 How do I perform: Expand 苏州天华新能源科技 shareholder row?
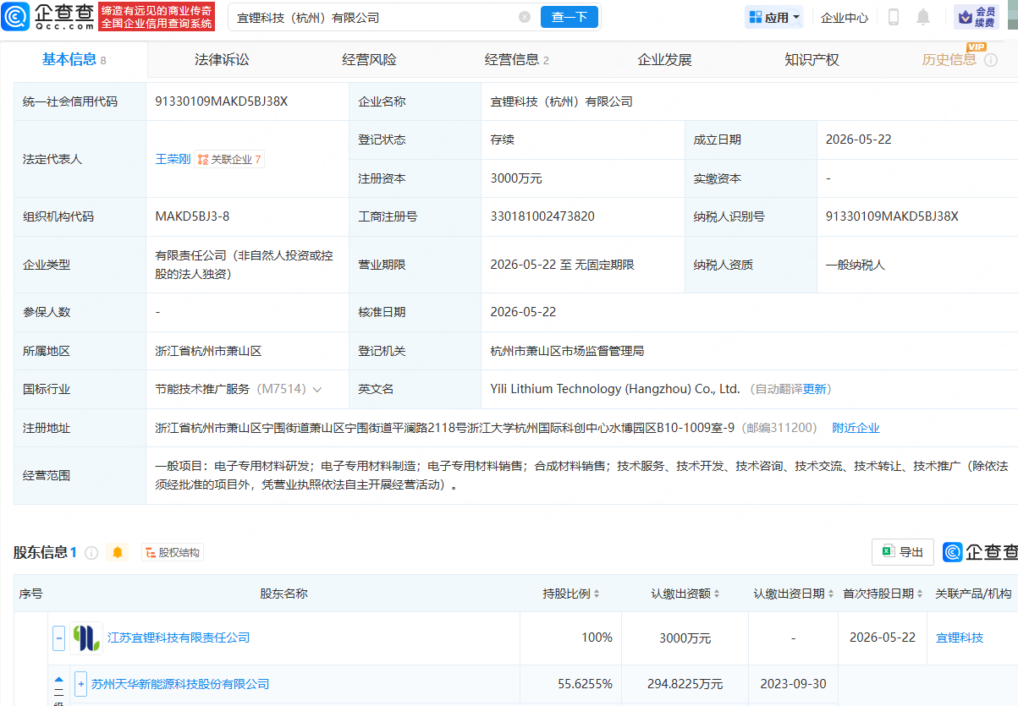pos(80,683)
